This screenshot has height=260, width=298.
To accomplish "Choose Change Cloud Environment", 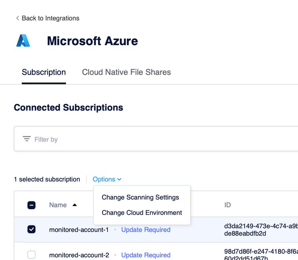I will (142, 213).
